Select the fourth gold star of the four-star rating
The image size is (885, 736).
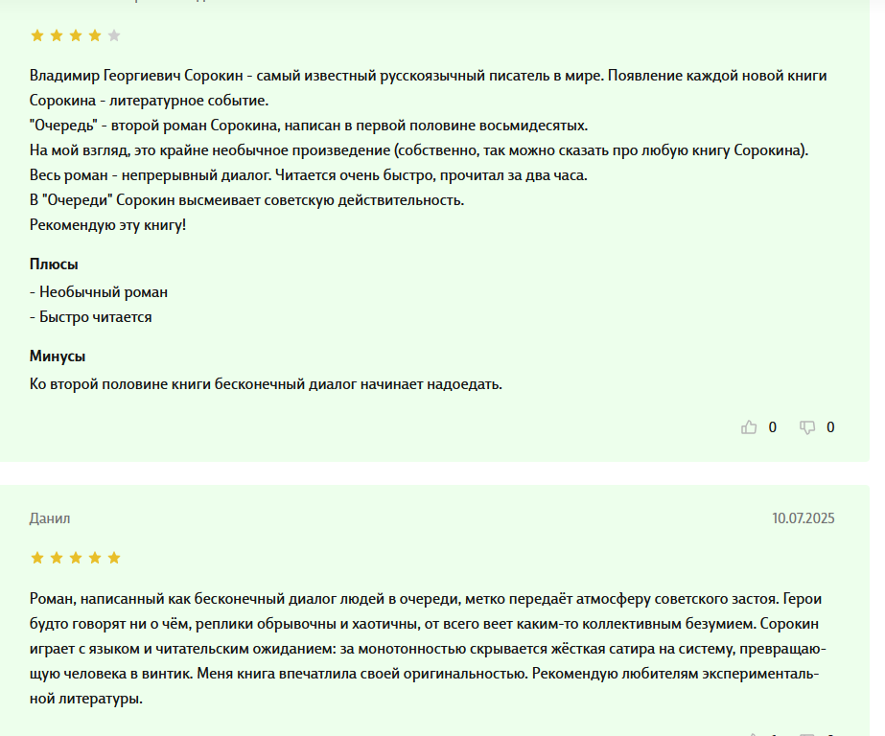(x=95, y=35)
